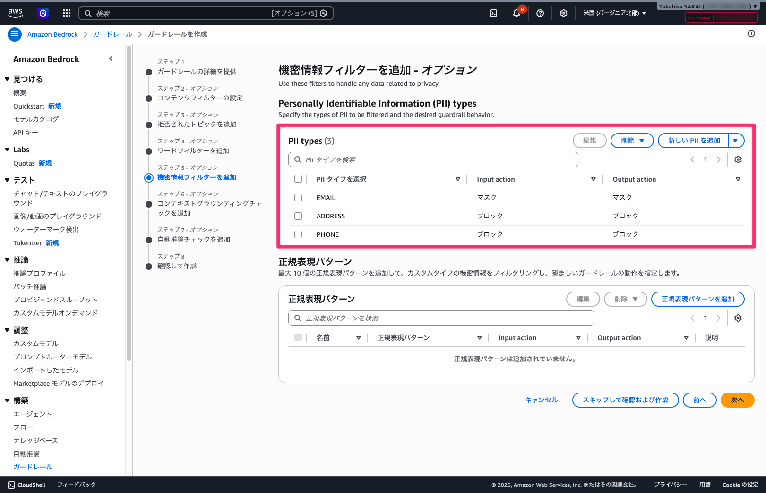
Task: Check the ADDRESS PII type checkbox
Action: point(298,216)
